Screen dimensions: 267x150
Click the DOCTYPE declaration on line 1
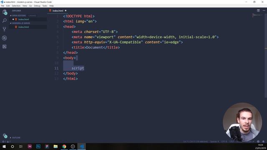pos(79,16)
